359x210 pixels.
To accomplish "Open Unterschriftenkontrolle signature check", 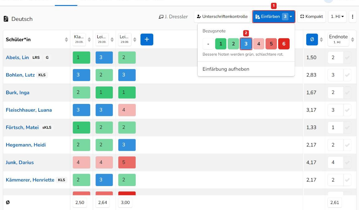I will 222,16.
